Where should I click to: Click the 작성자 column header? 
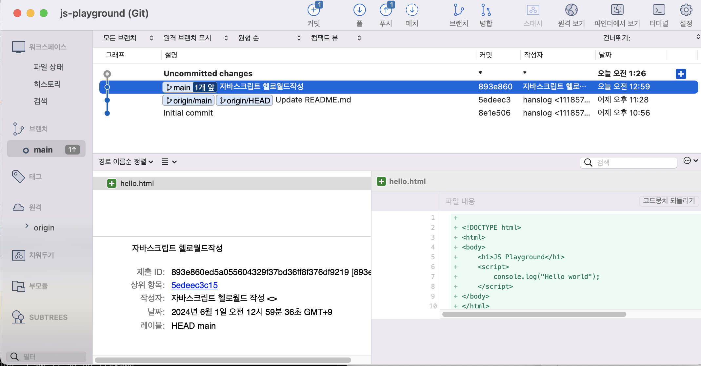click(x=533, y=55)
